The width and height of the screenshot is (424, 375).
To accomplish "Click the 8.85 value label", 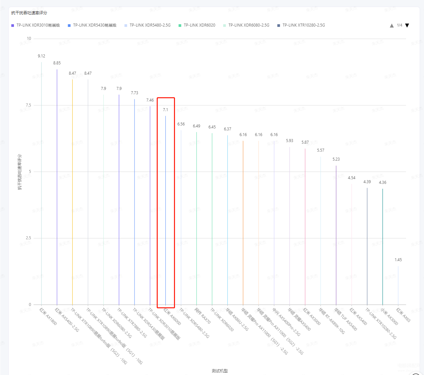I will coord(57,63).
